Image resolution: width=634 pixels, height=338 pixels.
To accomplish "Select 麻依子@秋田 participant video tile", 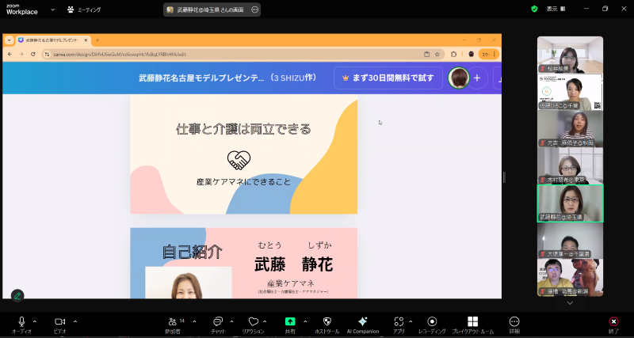I will click(570, 129).
